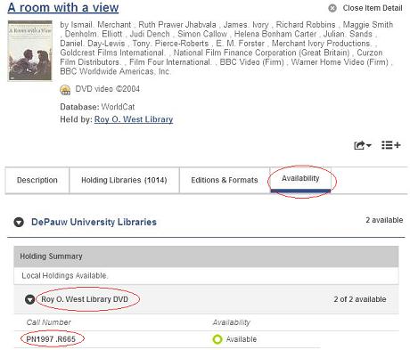Select the Availability tab
410x350 pixels.
(300, 179)
